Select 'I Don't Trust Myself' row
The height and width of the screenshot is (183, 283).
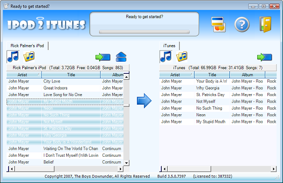tap(65, 155)
